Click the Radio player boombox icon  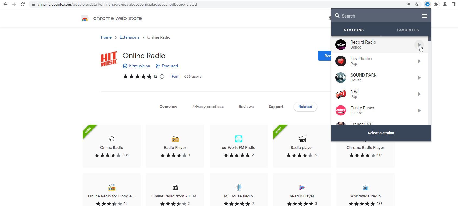(302, 139)
